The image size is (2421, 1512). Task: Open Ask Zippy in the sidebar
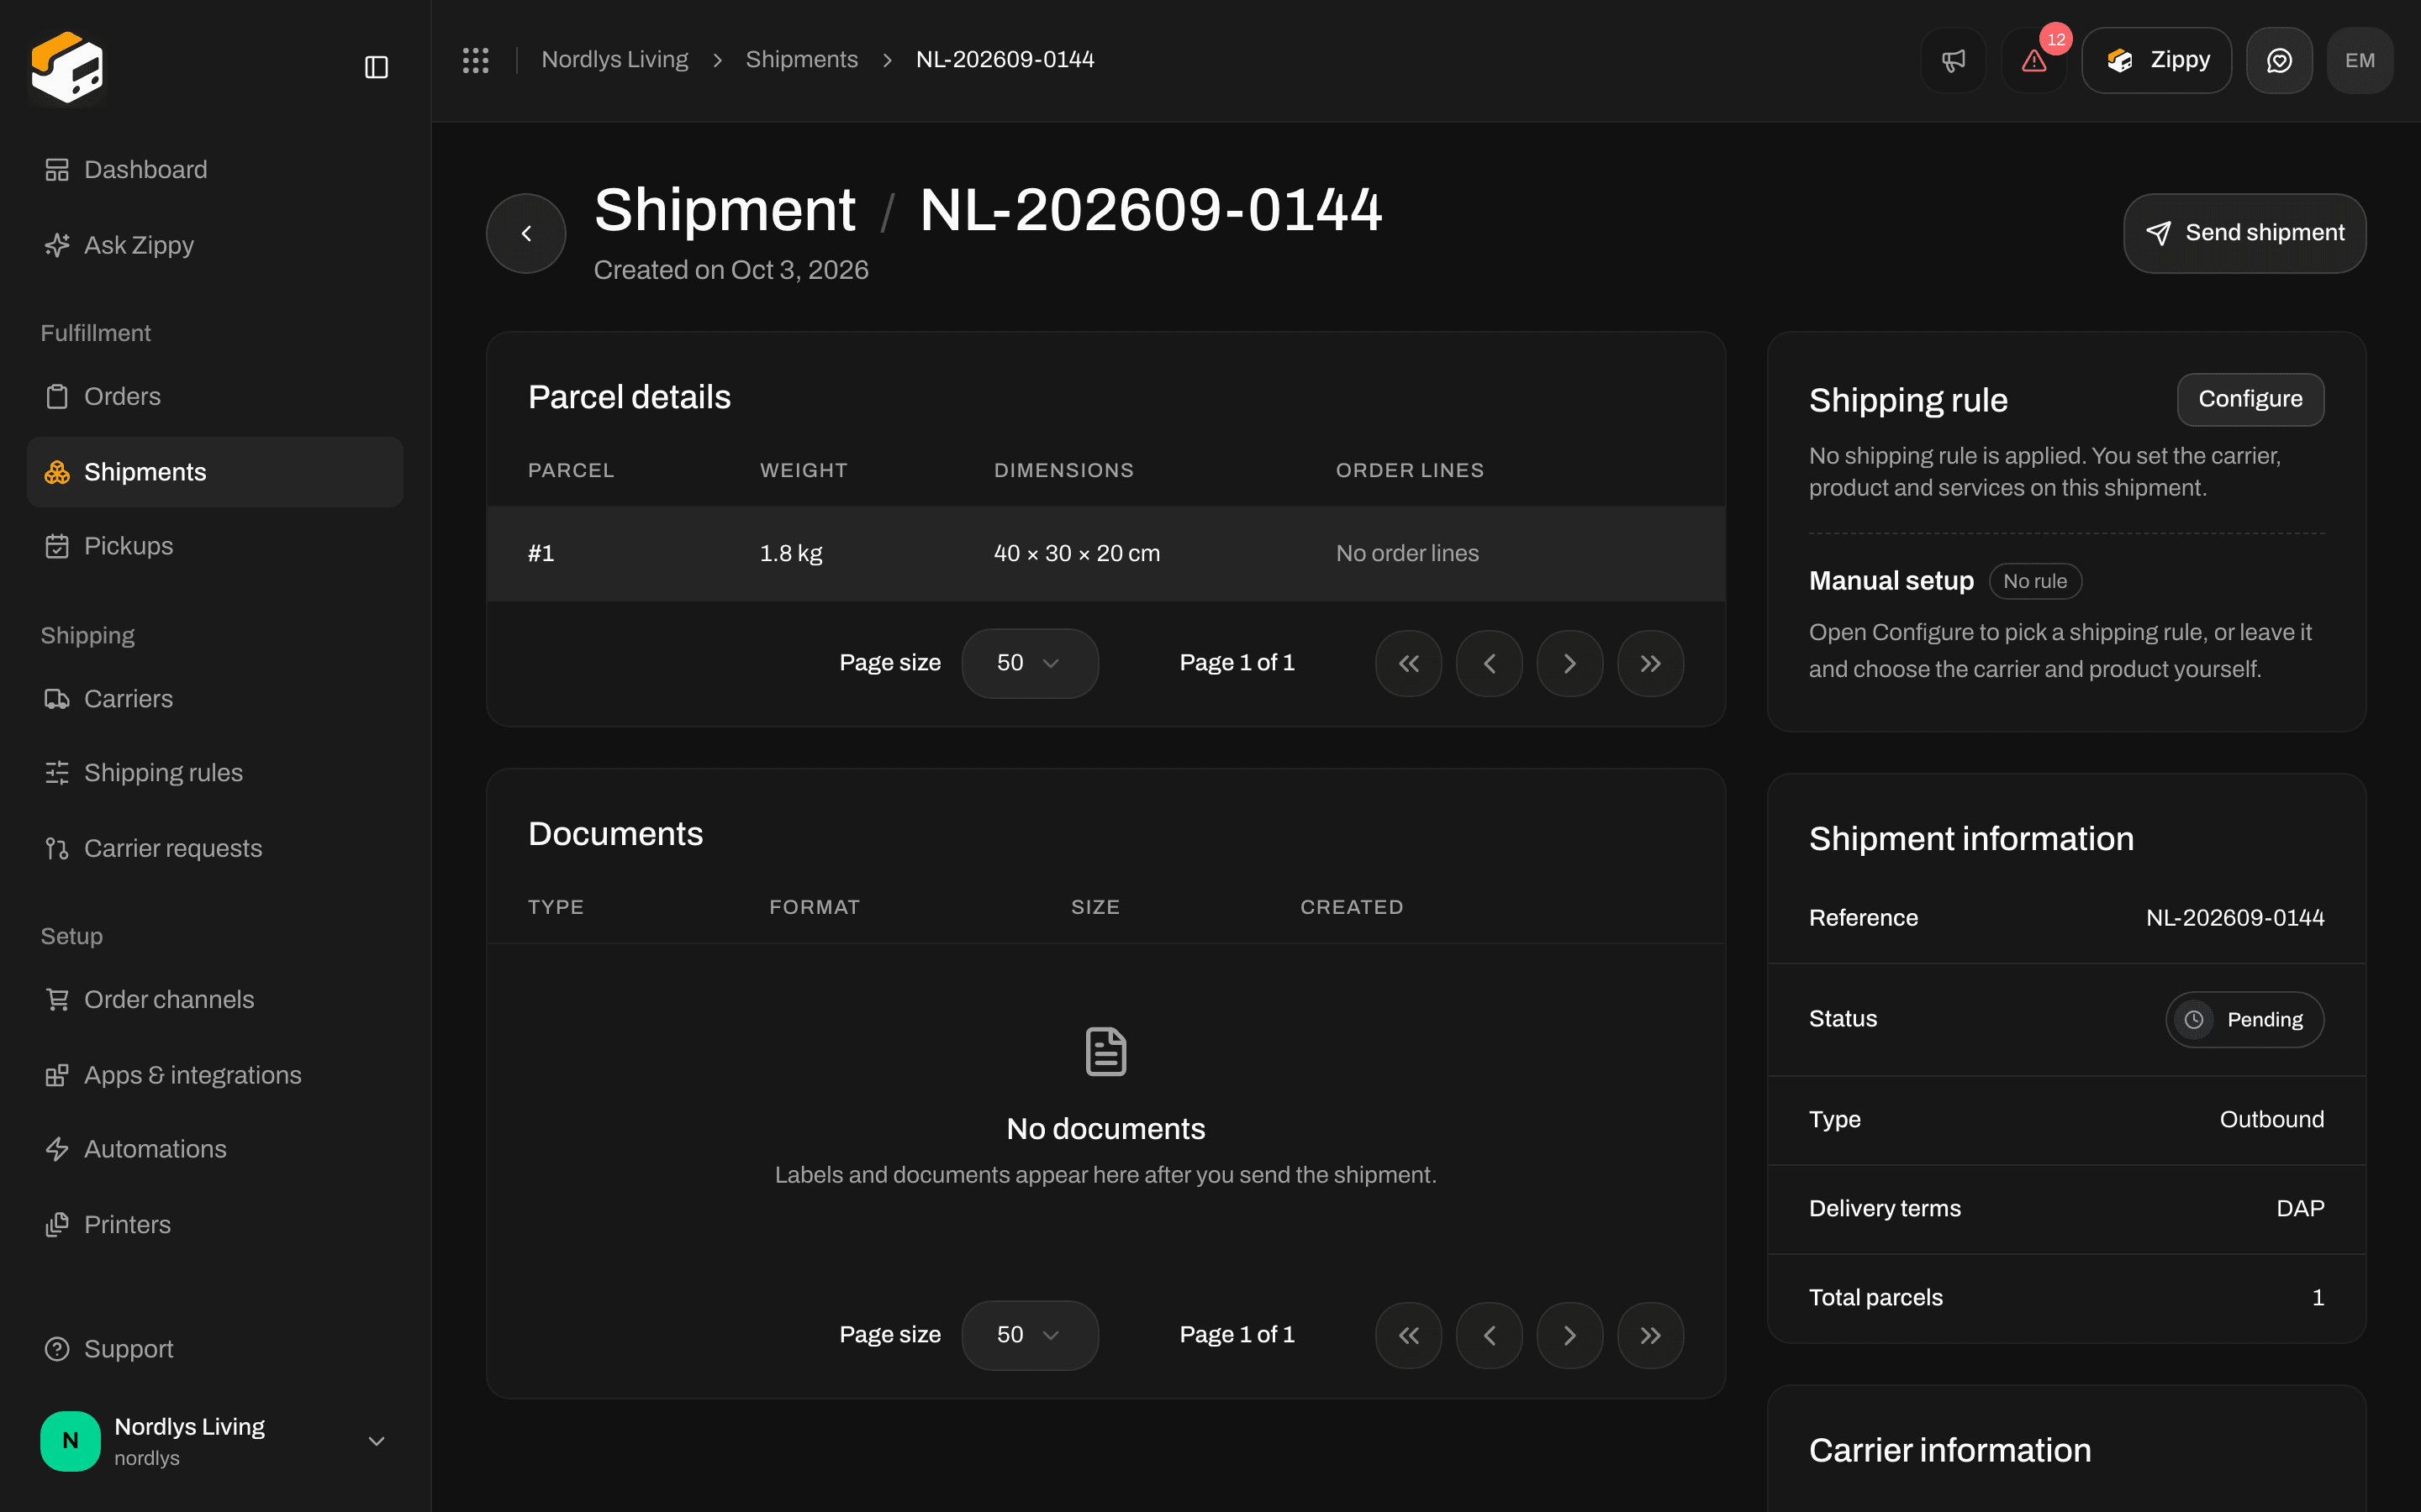[x=215, y=245]
